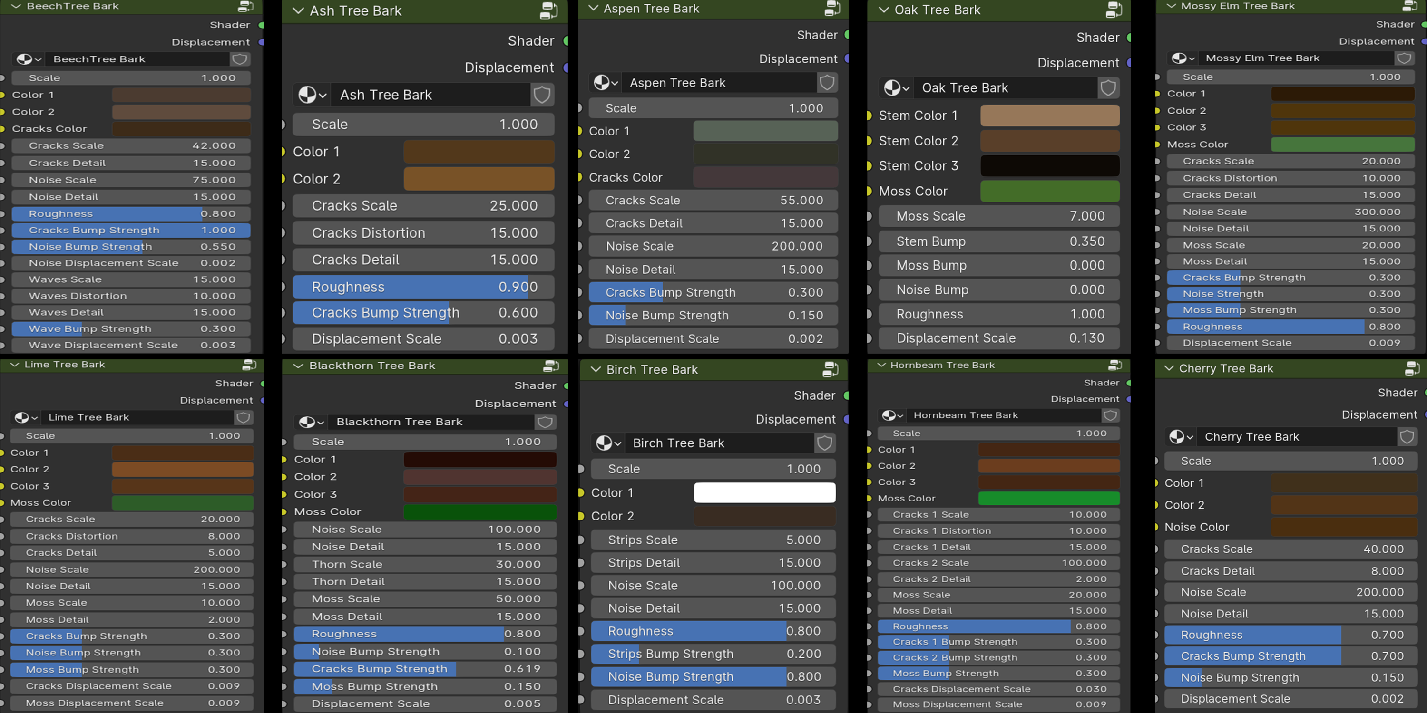Viewport: 1427px width, 713px height.
Task: Open the Birch Tree Bark node tree browser icon
Action: pos(608,443)
